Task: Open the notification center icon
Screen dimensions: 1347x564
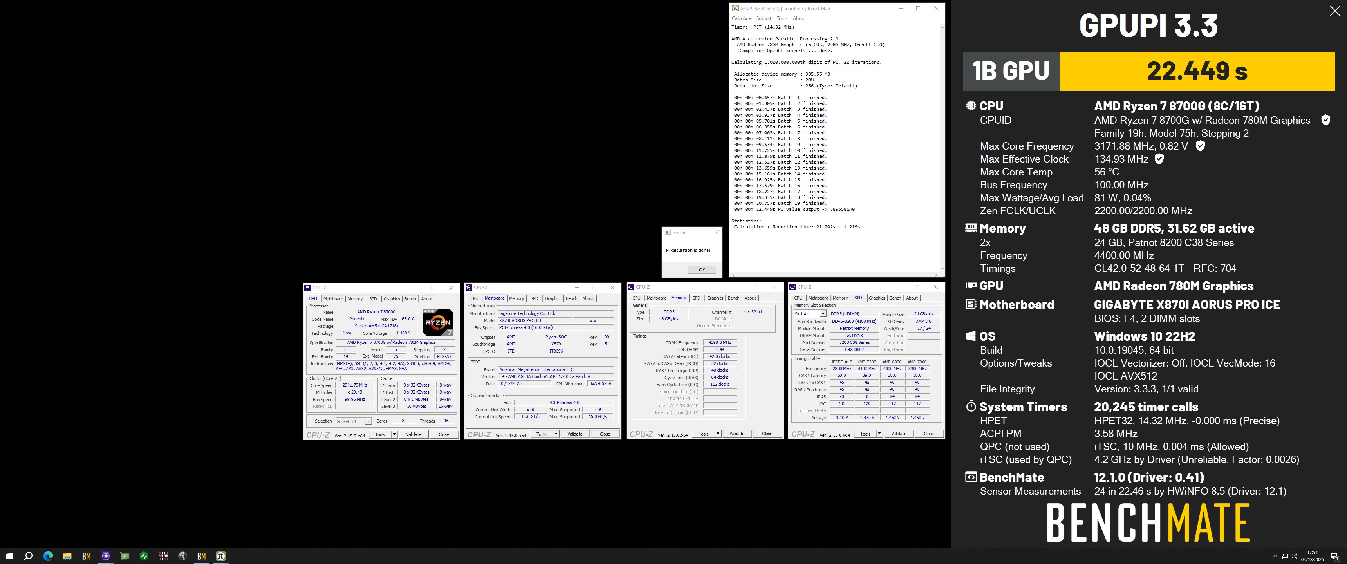Action: 1334,556
